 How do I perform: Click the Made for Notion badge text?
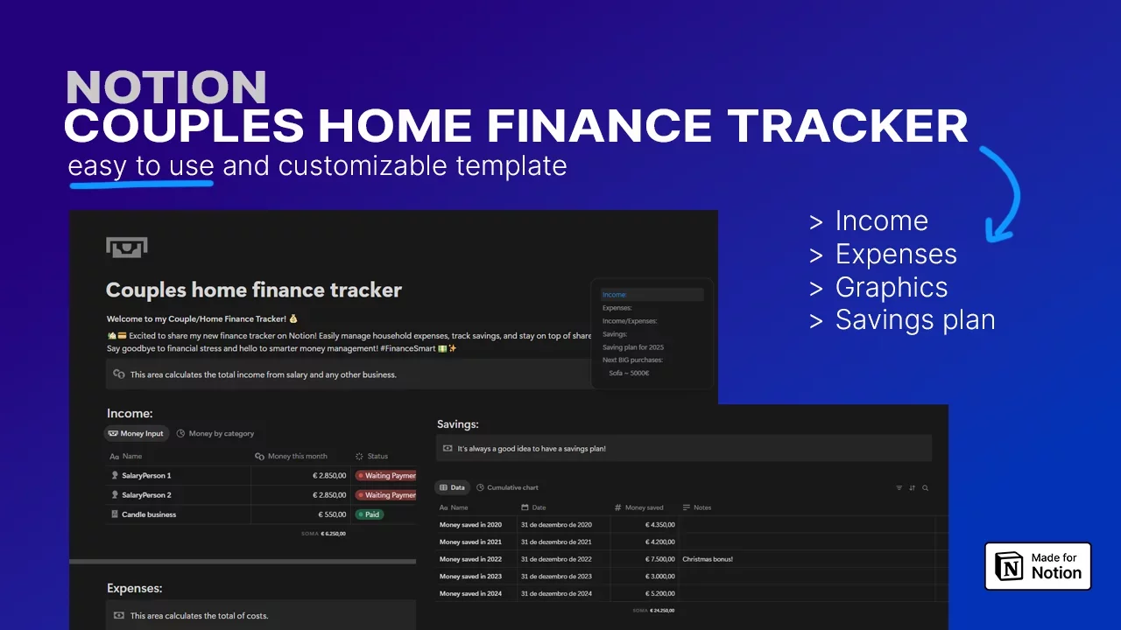click(x=1056, y=566)
